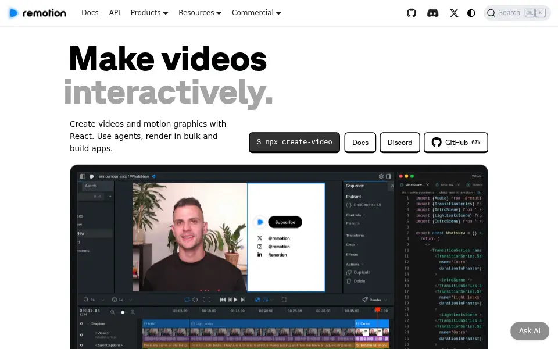Enter fullscreen preview icon
Viewport: 558px width, 349px height.
(284, 300)
